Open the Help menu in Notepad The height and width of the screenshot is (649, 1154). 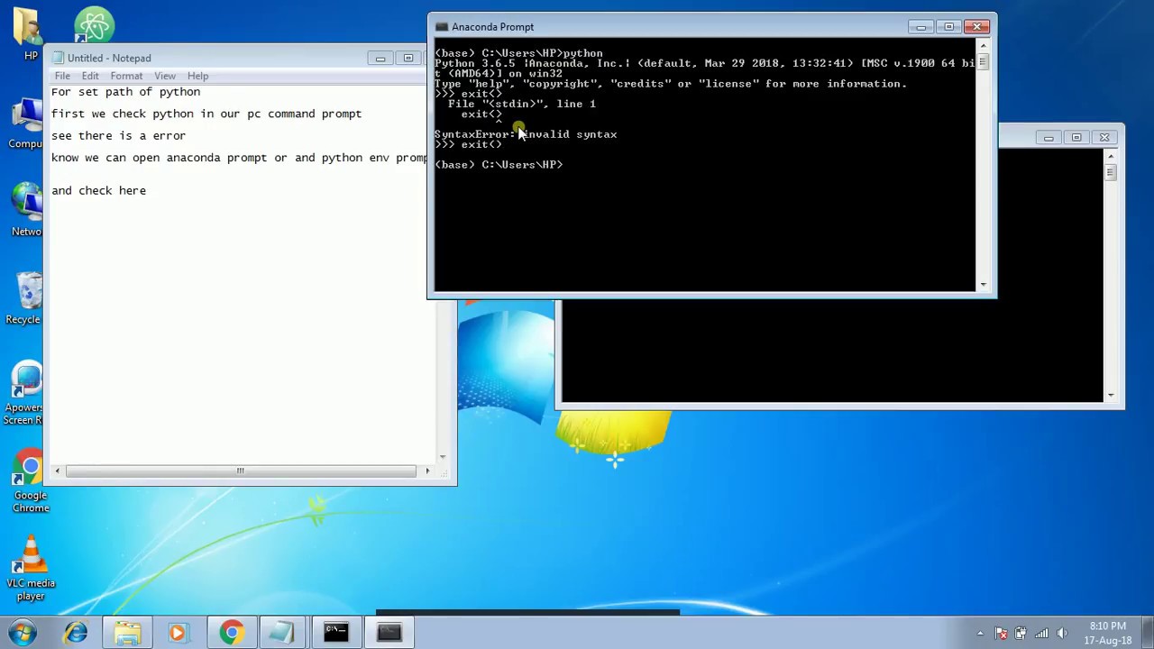click(197, 76)
